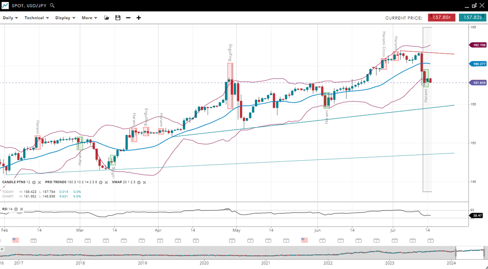Click the red sell price 157.80
This screenshot has height=269, width=488.
pos(441,18)
